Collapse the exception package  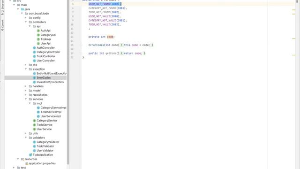[x=26, y=69]
